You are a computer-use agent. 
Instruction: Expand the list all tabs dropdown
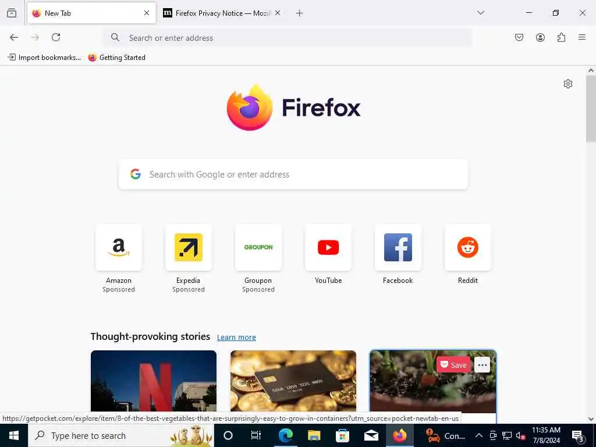point(481,13)
